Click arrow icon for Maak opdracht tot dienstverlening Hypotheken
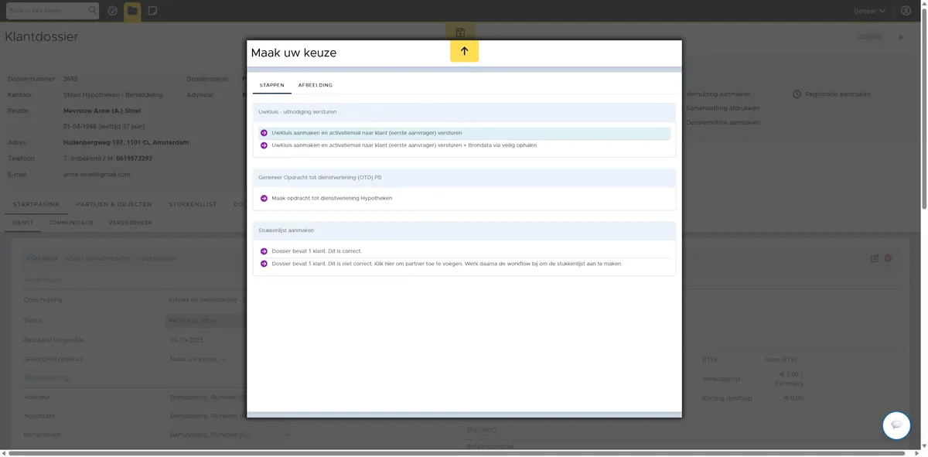The height and width of the screenshot is (457, 928). (x=264, y=198)
